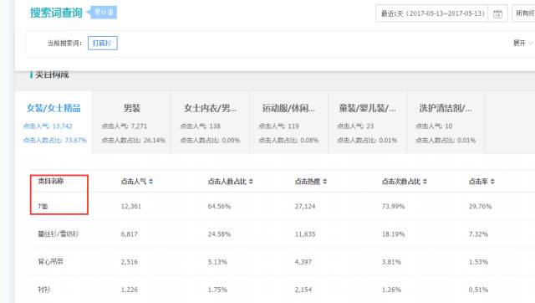Click the value 2,516 cell
The height and width of the screenshot is (303, 535).
(x=130, y=262)
